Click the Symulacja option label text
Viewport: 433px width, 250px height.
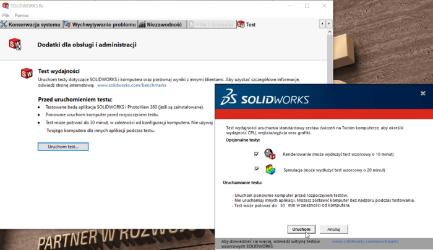334,170
